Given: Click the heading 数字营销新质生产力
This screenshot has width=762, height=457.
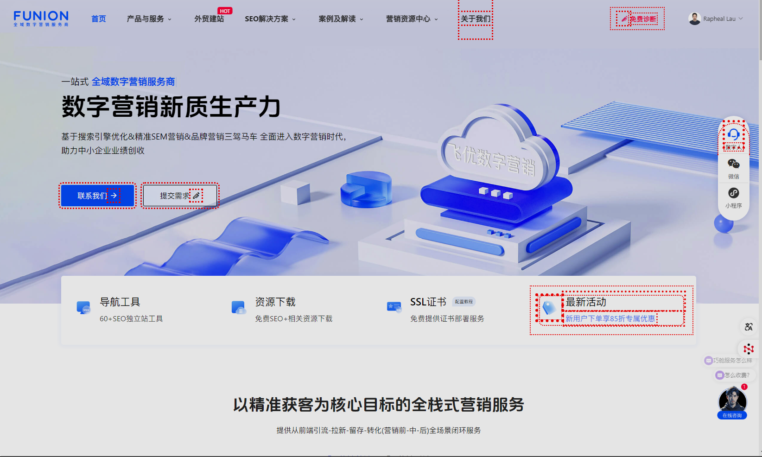Looking at the screenshot, I should click(x=171, y=107).
